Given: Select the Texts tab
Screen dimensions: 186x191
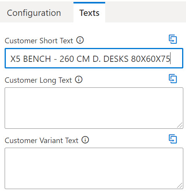Looking at the screenshot, I should [89, 13].
